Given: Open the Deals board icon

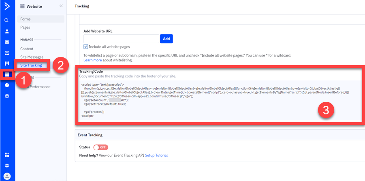Looking at the screenshot, I should (x=7, y=63).
